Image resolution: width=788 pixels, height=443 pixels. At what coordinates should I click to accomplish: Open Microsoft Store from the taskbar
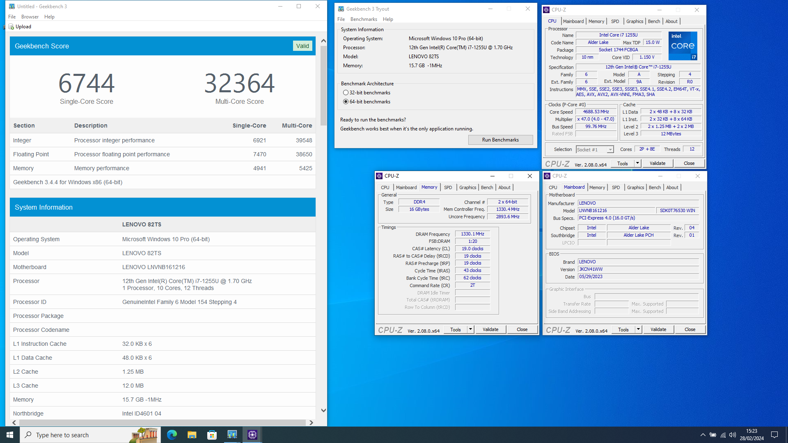(x=212, y=435)
